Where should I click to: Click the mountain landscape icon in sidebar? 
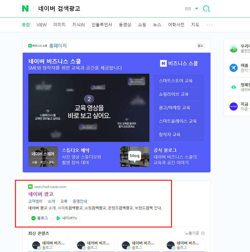pos(233,48)
